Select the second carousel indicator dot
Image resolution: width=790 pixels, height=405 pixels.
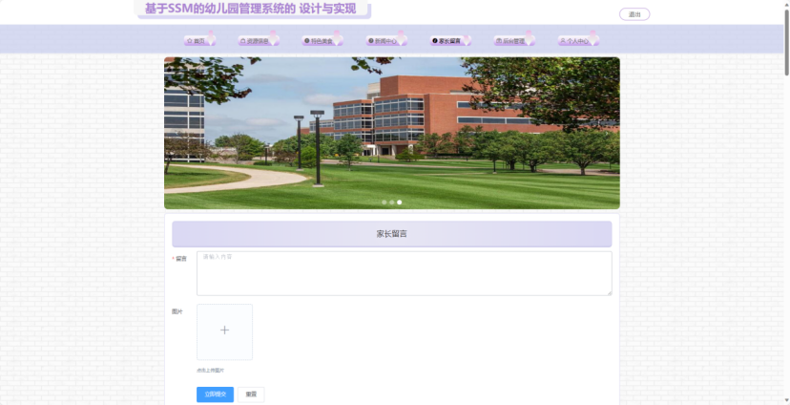tap(392, 202)
